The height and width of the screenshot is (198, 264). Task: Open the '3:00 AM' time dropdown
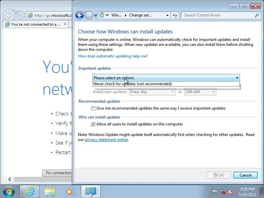pos(200,92)
